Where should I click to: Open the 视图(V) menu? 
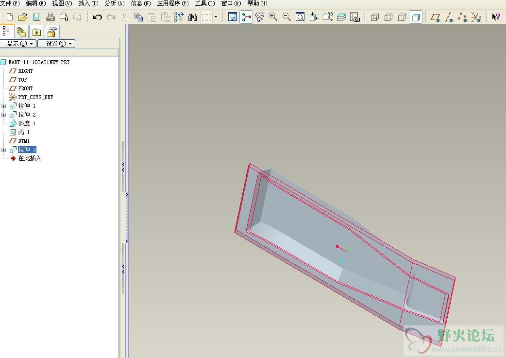click(62, 3)
